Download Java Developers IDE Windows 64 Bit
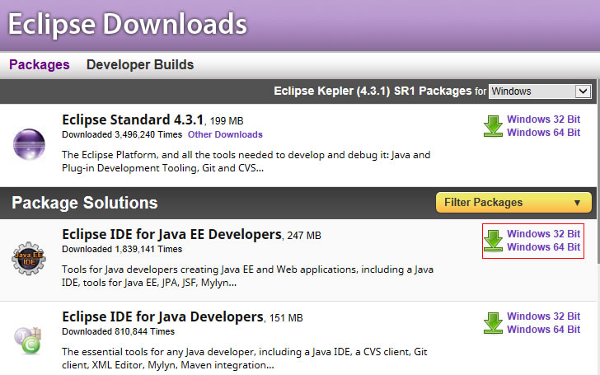 (x=543, y=329)
